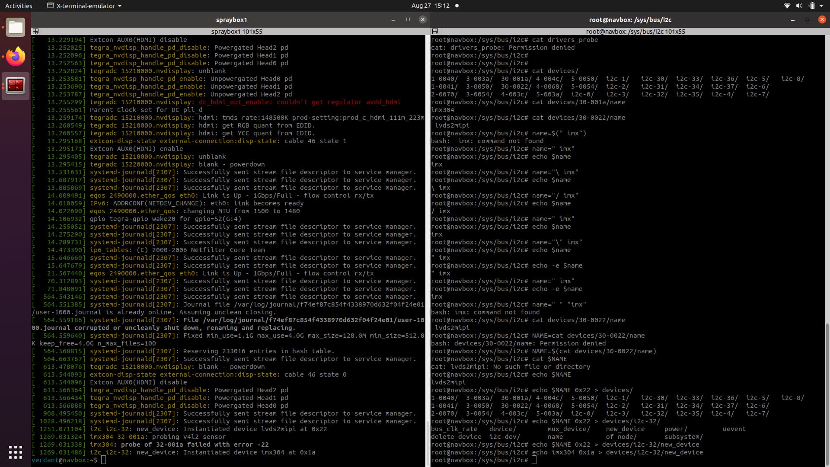Select the spraybox1 101x55 terminal titlebar

pyautogui.click(x=236, y=32)
